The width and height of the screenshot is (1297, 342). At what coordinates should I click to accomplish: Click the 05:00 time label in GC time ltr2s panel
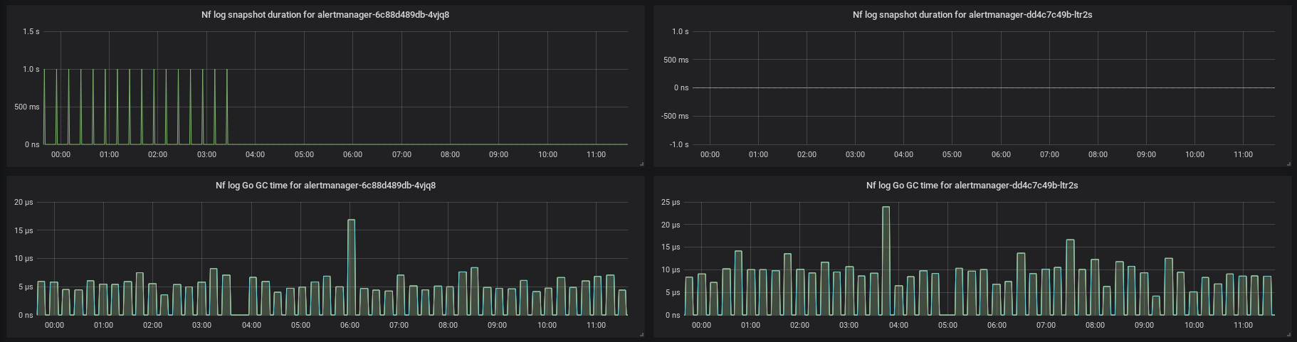point(947,326)
